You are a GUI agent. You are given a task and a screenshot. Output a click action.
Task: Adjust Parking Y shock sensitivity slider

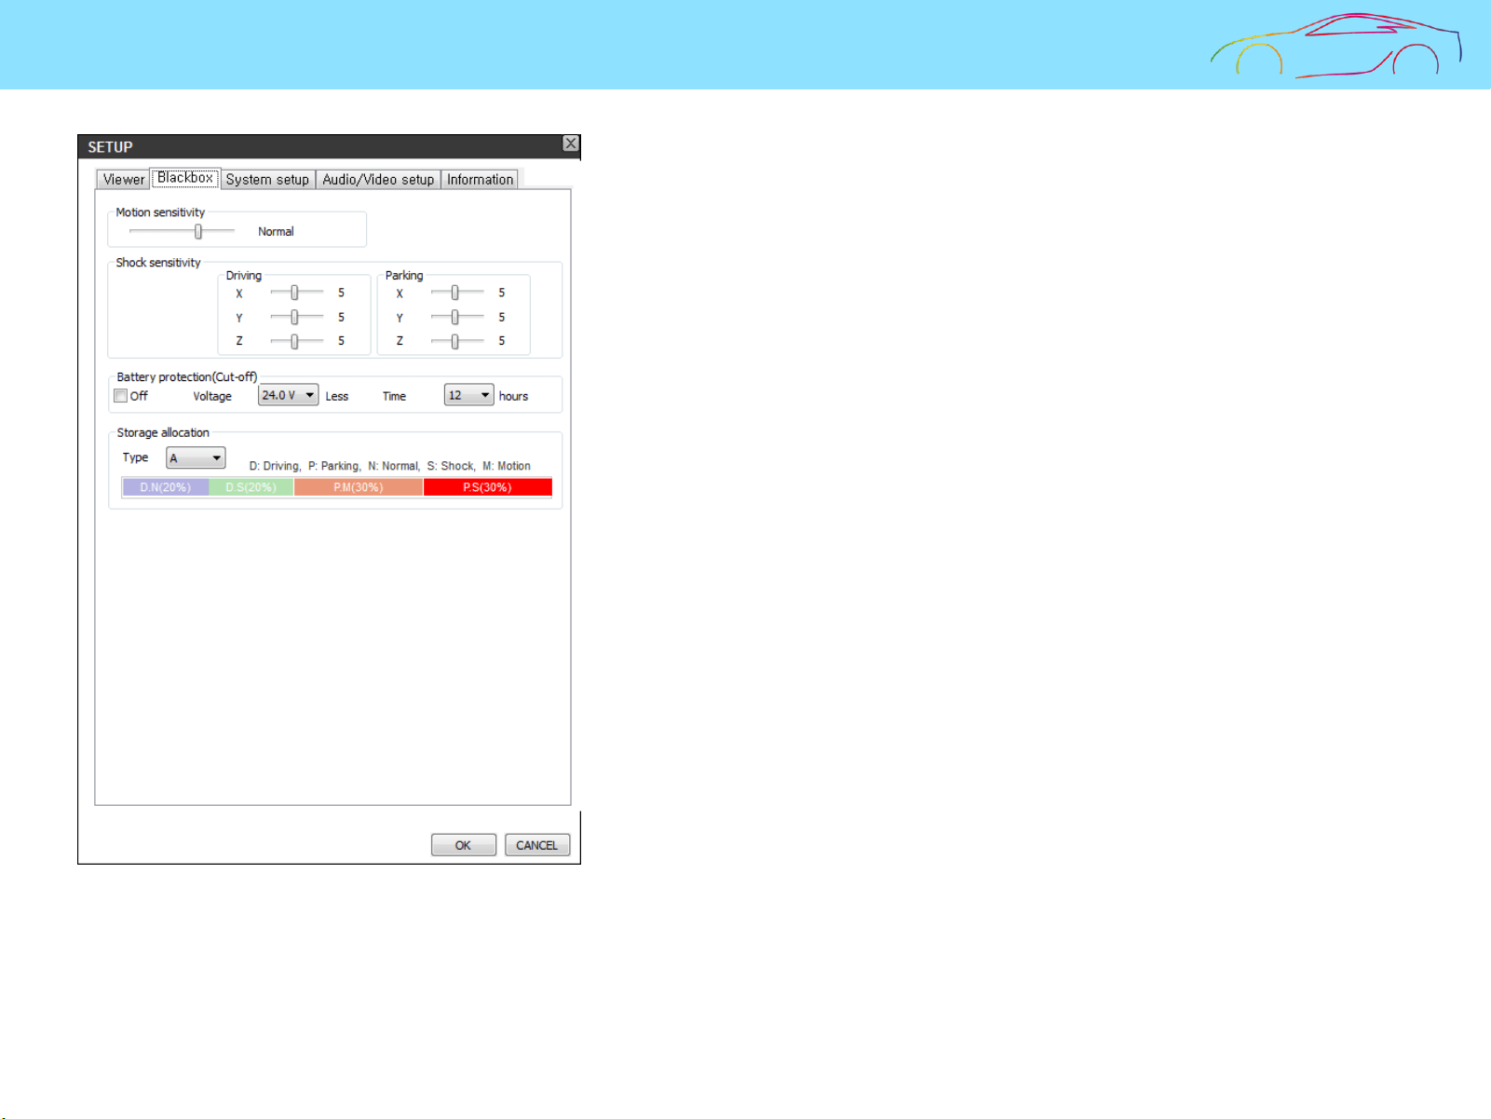pyautogui.click(x=457, y=317)
